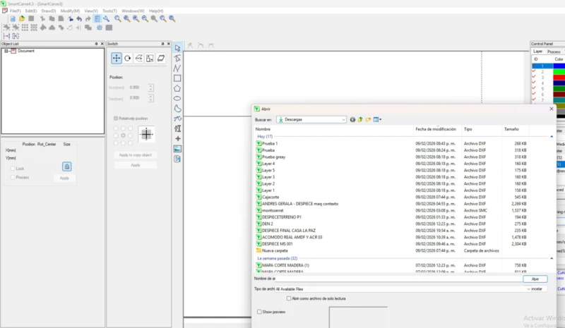
Task: Toggle the Relatively position checkbox
Action: [x=116, y=118]
